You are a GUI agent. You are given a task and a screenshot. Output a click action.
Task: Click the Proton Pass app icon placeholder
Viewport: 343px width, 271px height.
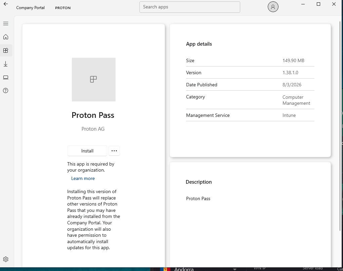click(94, 80)
